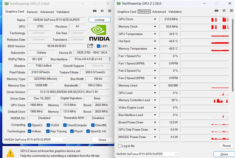Screen dimensions: 235x158
Task: Click the GPU Temperature sensor graph
Action: point(204,34)
